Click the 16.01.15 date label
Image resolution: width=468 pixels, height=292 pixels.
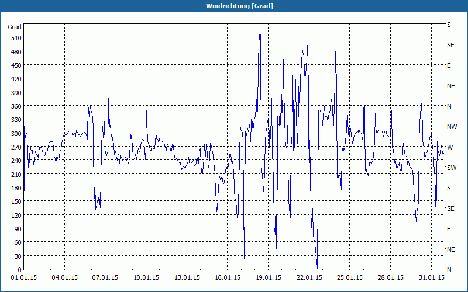[228, 278]
